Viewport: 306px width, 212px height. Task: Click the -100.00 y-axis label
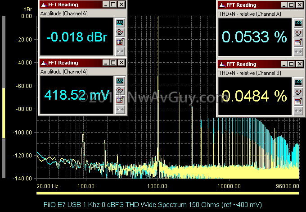[x=22, y=133]
